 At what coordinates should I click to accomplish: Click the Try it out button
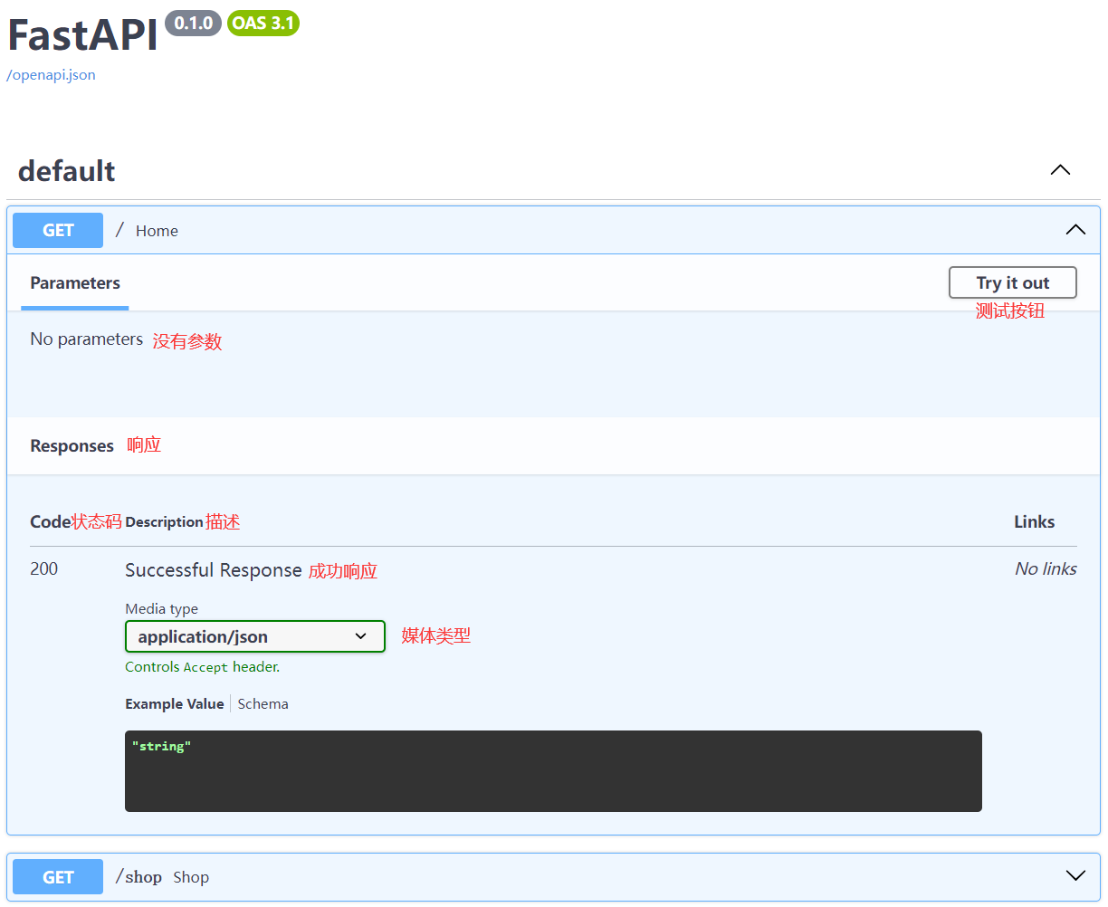click(x=1012, y=282)
